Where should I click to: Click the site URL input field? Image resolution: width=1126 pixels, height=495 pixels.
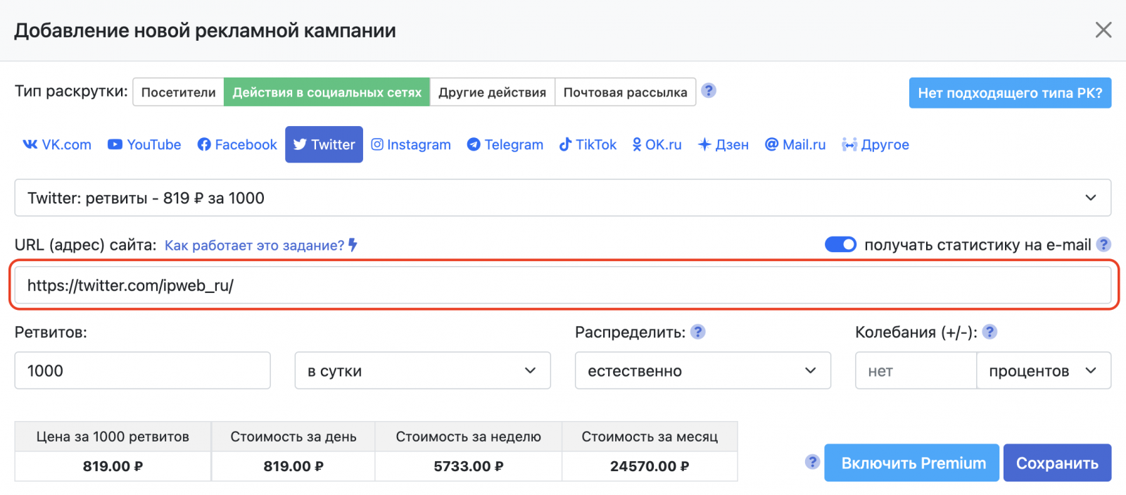coord(562,285)
